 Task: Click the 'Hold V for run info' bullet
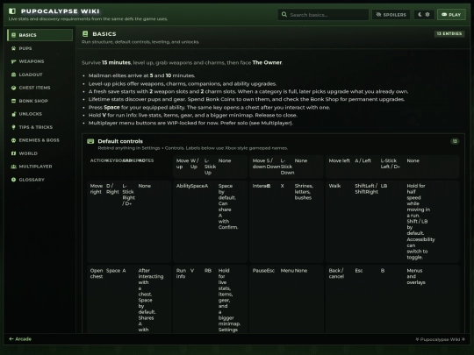tap(193, 115)
